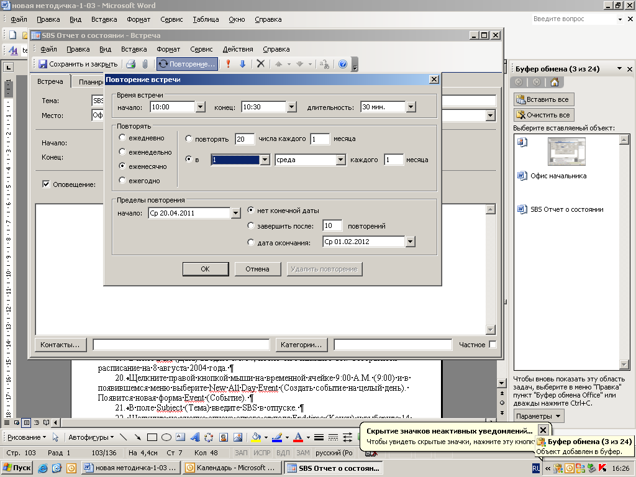The image size is (636, 477).
Task: Open the Рисование drawing menu
Action: click(27, 437)
